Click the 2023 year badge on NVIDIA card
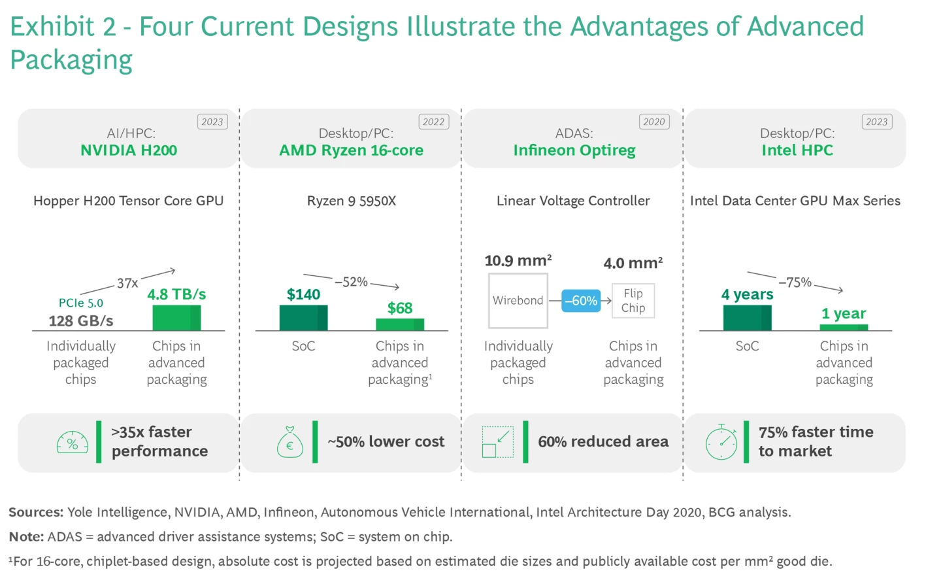The height and width of the screenshot is (582, 941). [x=212, y=122]
